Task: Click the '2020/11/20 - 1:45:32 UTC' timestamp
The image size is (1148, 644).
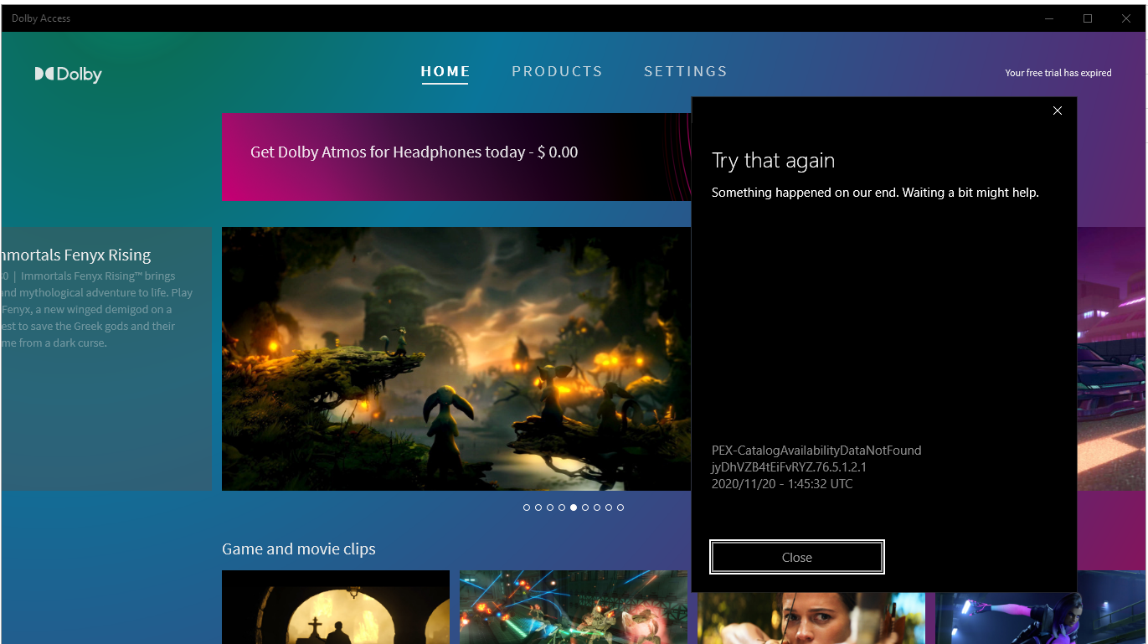Action: pos(782,484)
